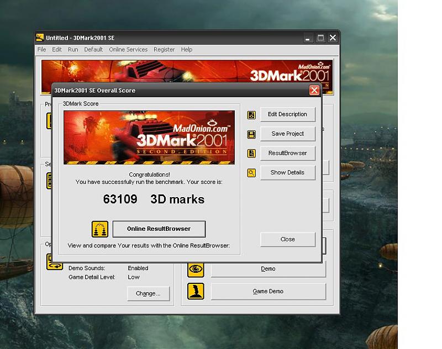Image resolution: width=442 pixels, height=349 pixels.
Task: Click the MadOnion 3DMark2001 banner in main window
Action: pyautogui.click(x=187, y=72)
